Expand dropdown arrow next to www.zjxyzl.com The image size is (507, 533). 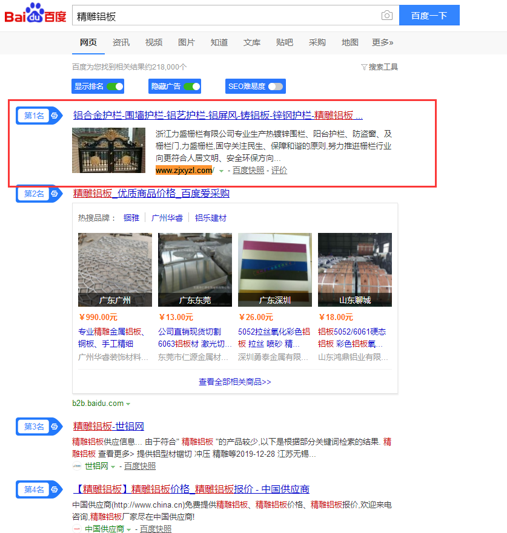(x=221, y=171)
